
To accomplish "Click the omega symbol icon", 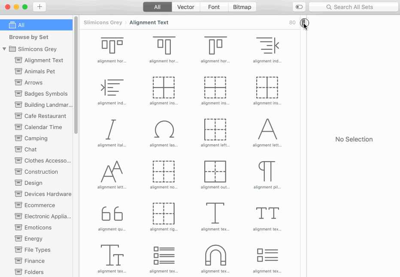I will click(x=164, y=129).
